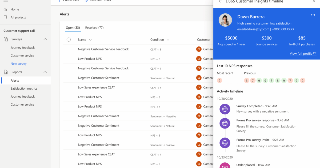The height and width of the screenshot is (168, 320).
Task: Click the Reports chart icon
Action: click(6, 72)
